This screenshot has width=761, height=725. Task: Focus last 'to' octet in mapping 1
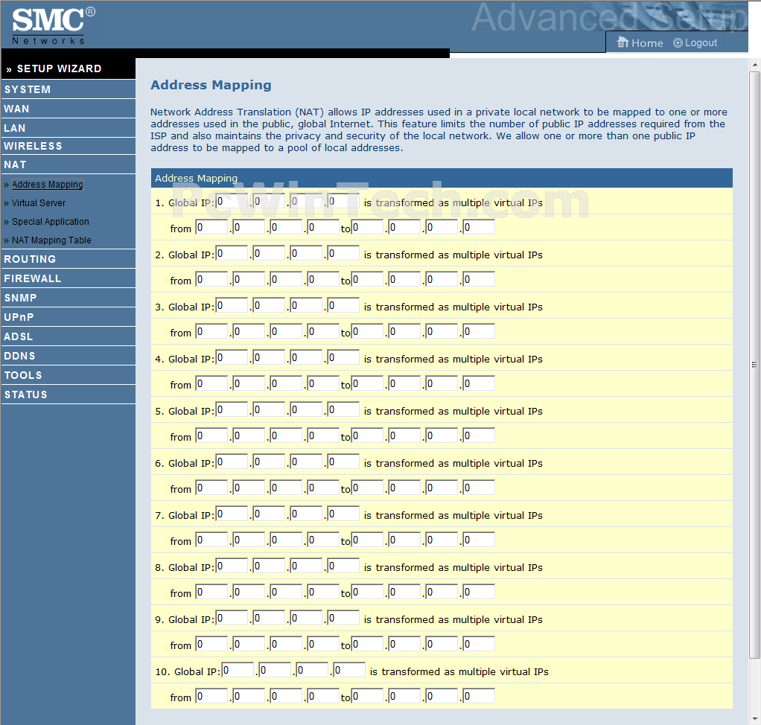[479, 227]
